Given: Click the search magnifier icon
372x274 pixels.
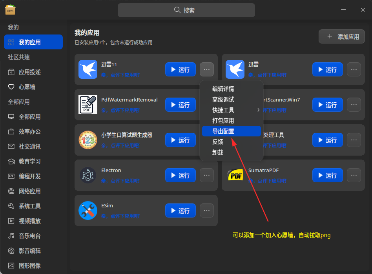Looking at the screenshot, I should (x=177, y=10).
